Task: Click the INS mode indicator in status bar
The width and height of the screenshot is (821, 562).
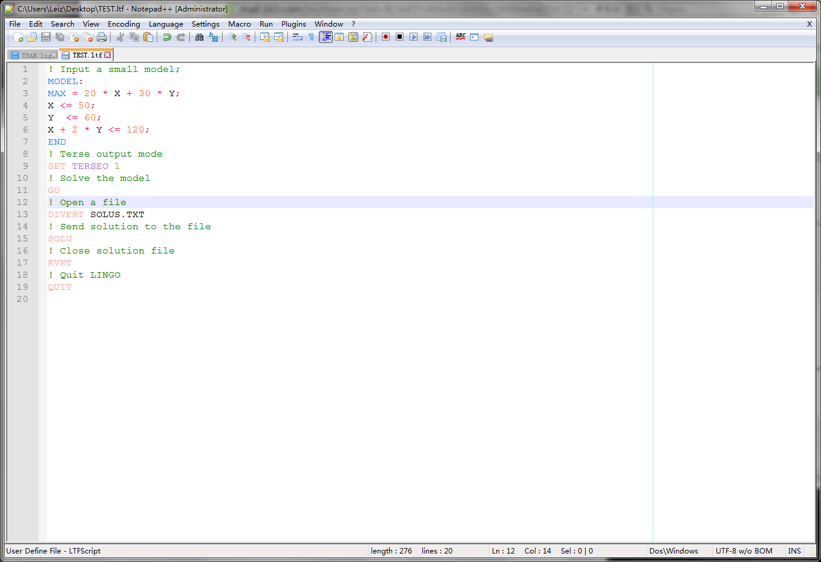Action: point(794,551)
